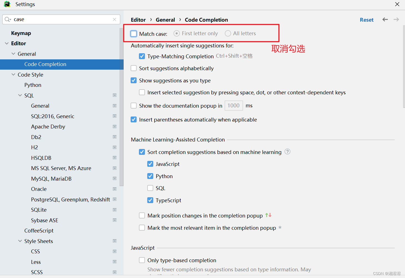Click General in the breadcrumb
The height and width of the screenshot is (278, 405).
tap(165, 20)
